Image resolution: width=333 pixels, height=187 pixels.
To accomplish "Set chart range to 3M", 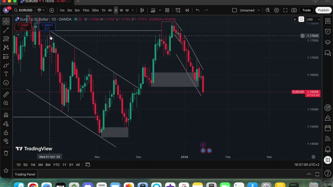I will tap(40, 165).
